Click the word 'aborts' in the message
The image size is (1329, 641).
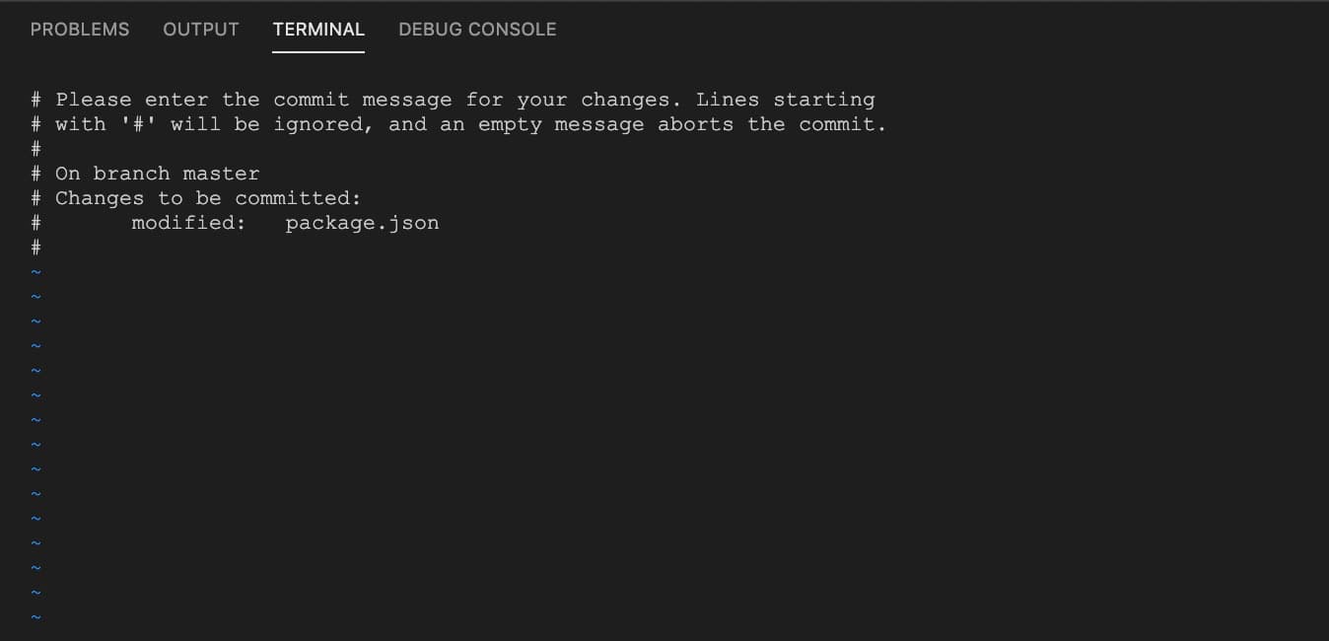pyautogui.click(x=695, y=124)
